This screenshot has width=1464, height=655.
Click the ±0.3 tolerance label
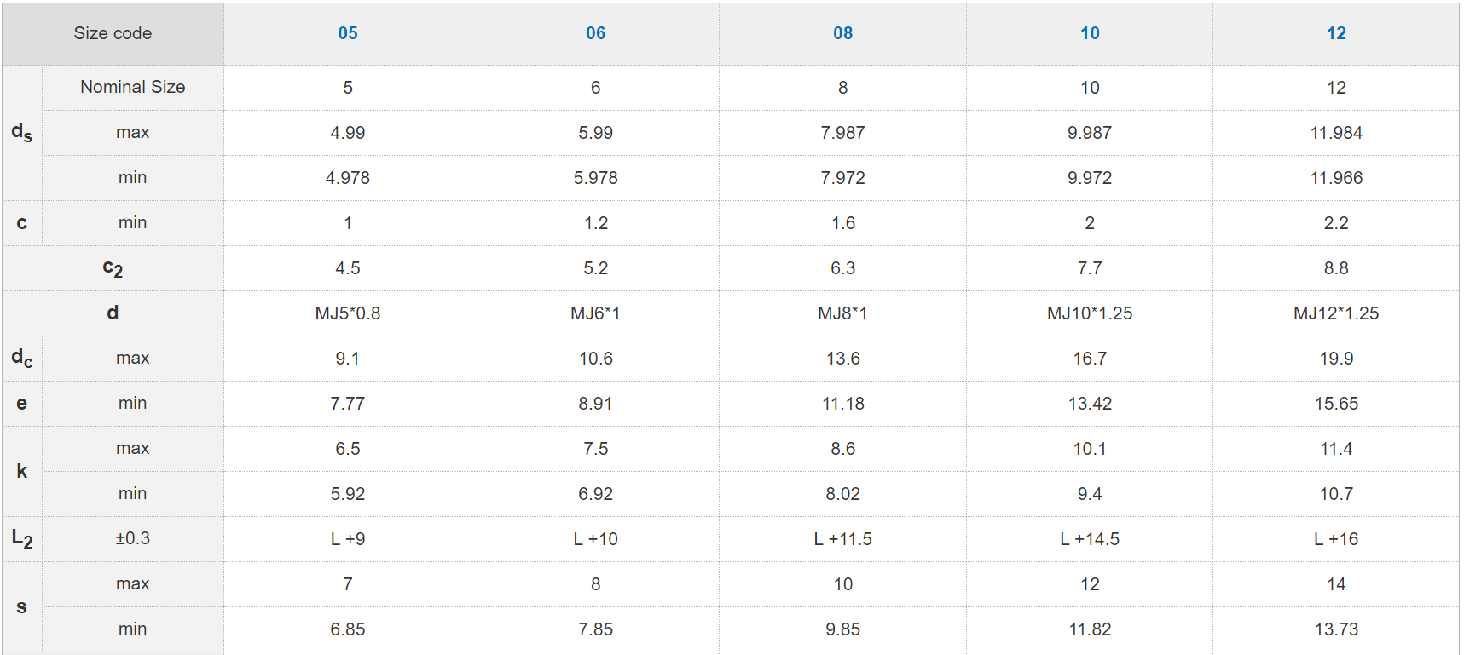click(x=133, y=538)
